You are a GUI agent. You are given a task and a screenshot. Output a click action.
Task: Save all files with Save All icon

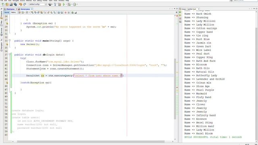(15, 4)
